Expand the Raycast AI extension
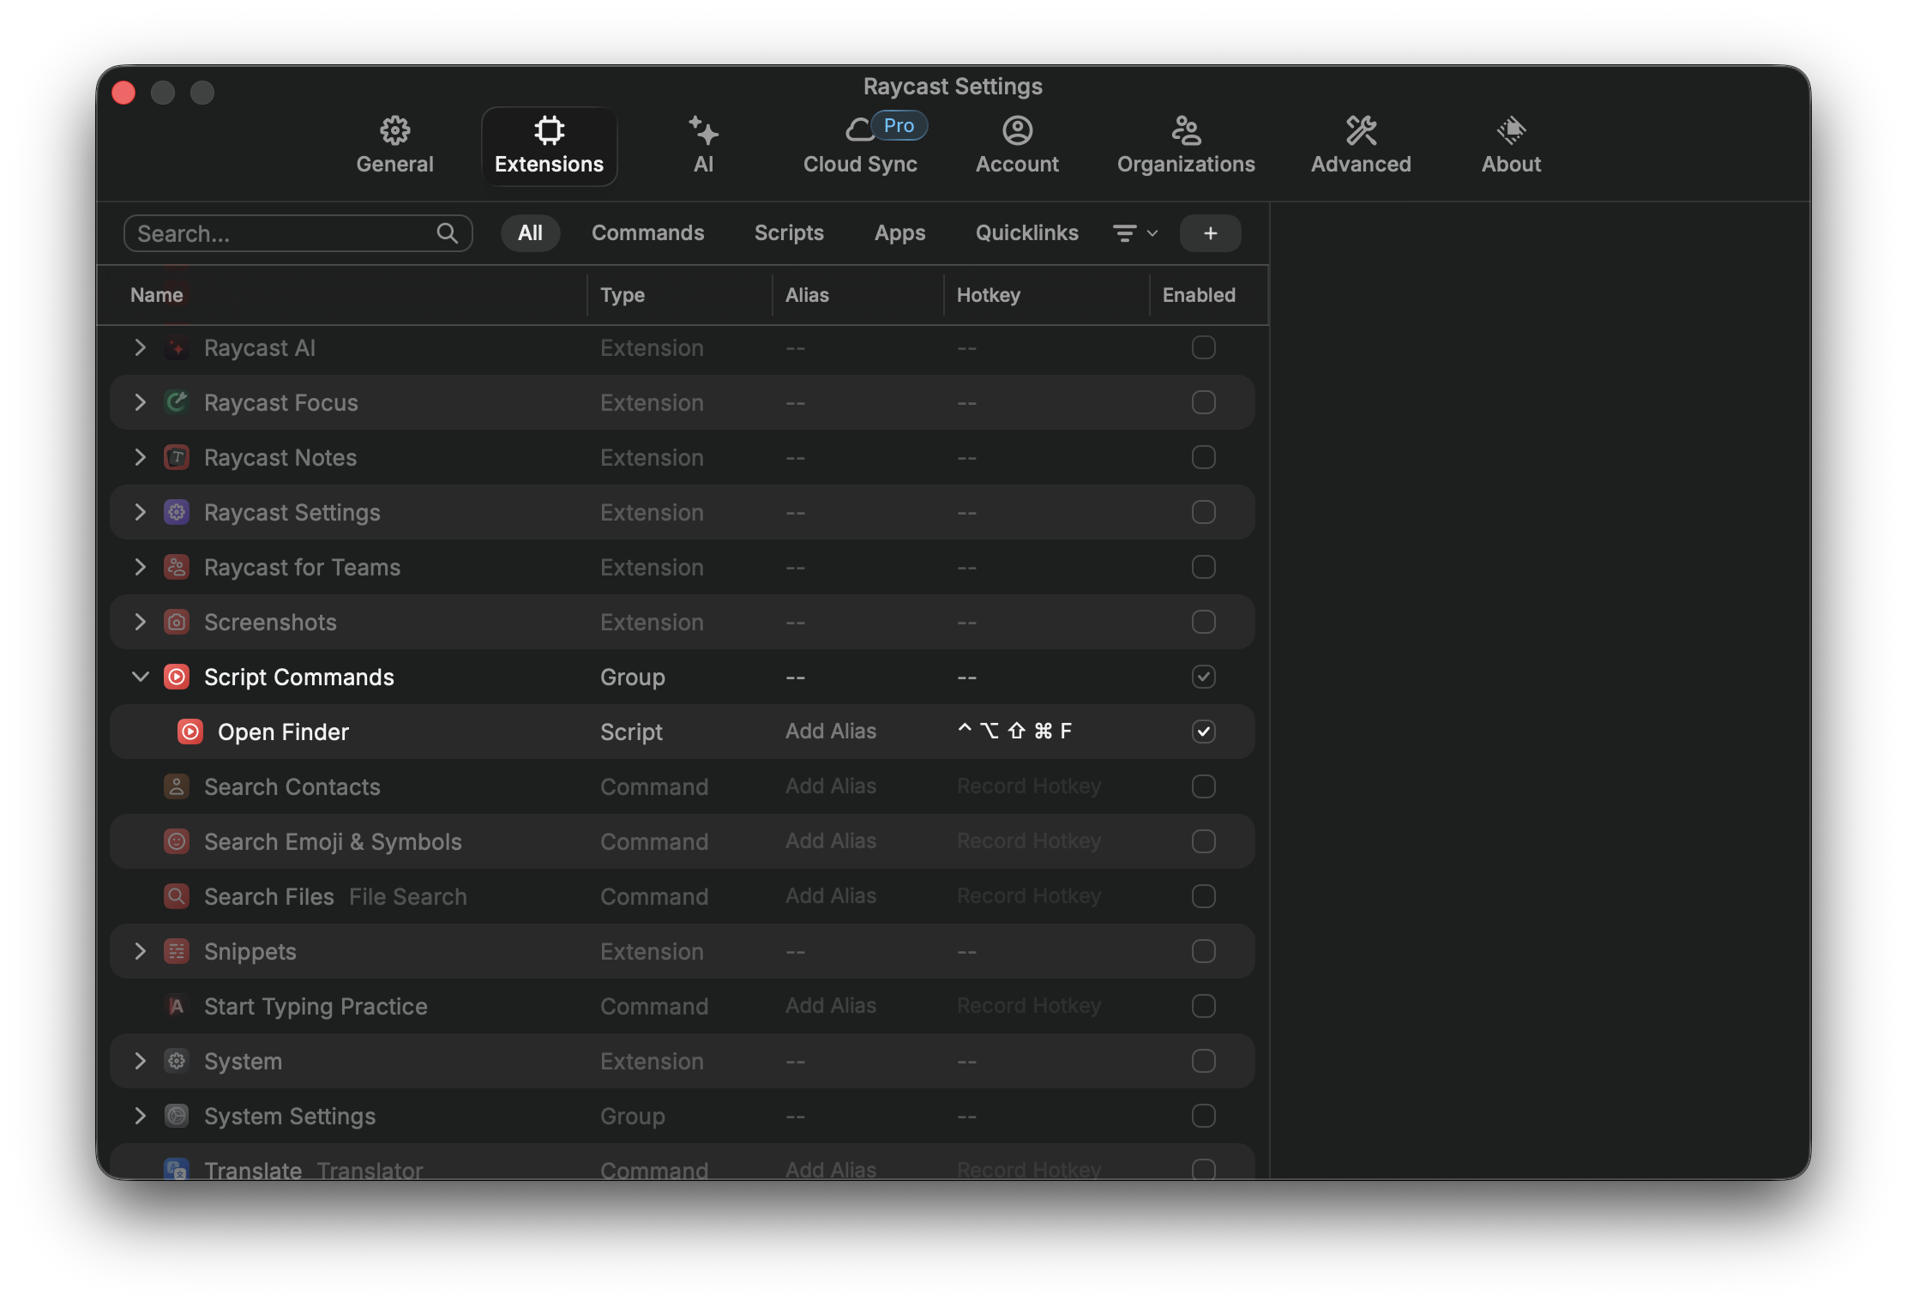The height and width of the screenshot is (1307, 1907). (140, 347)
